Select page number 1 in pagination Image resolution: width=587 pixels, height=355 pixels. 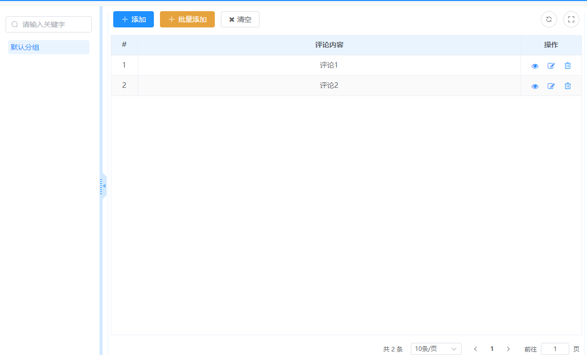pyautogui.click(x=492, y=349)
